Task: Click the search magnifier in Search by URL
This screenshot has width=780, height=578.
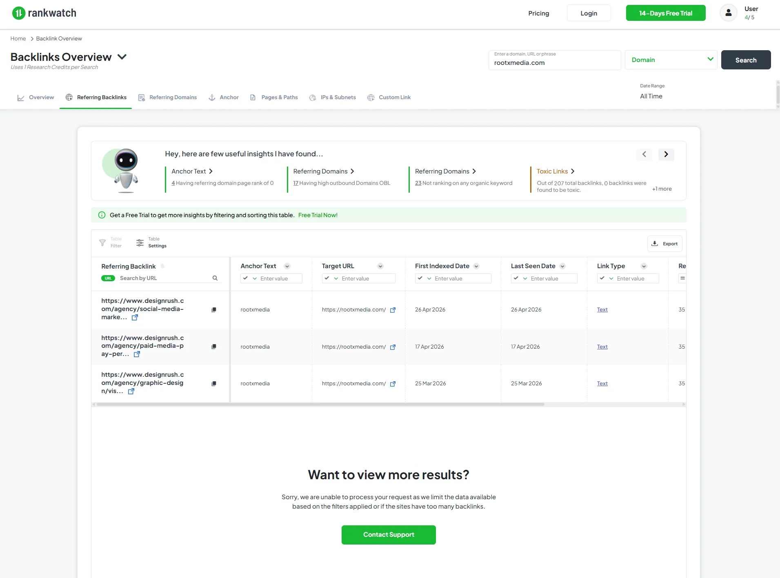Action: point(215,278)
